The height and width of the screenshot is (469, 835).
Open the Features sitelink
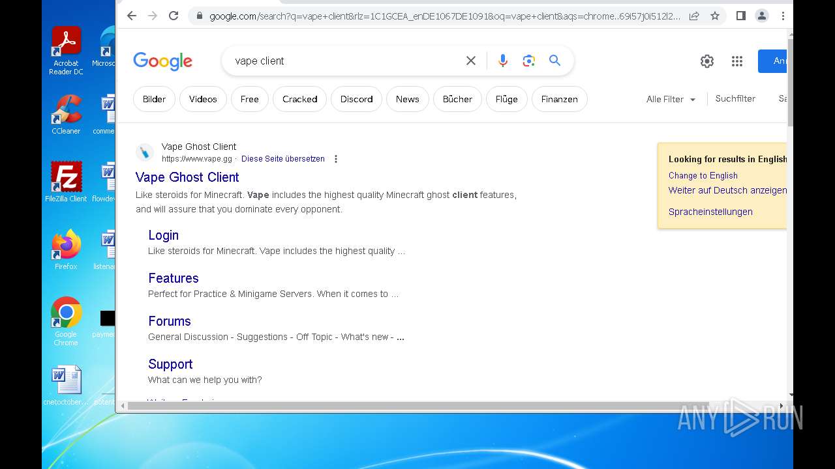point(173,278)
